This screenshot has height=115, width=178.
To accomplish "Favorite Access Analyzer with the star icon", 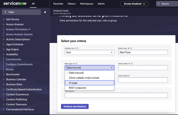I will click(x=144, y=4).
